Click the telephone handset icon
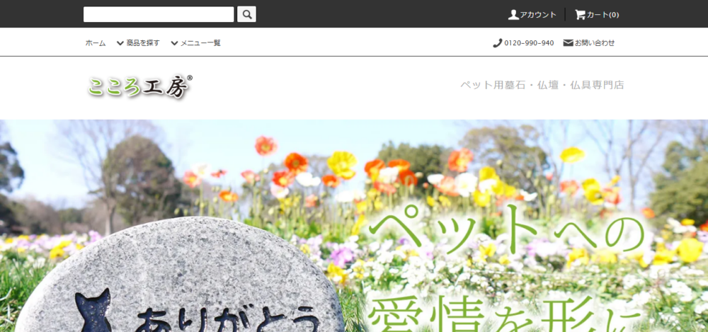This screenshot has width=708, height=332. pyautogui.click(x=497, y=43)
